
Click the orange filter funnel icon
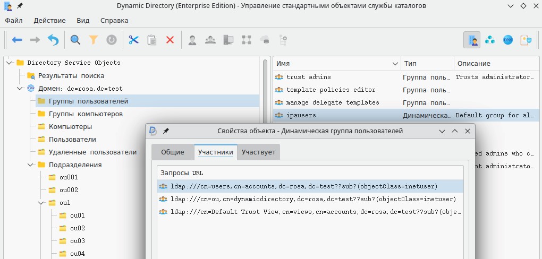click(x=93, y=40)
